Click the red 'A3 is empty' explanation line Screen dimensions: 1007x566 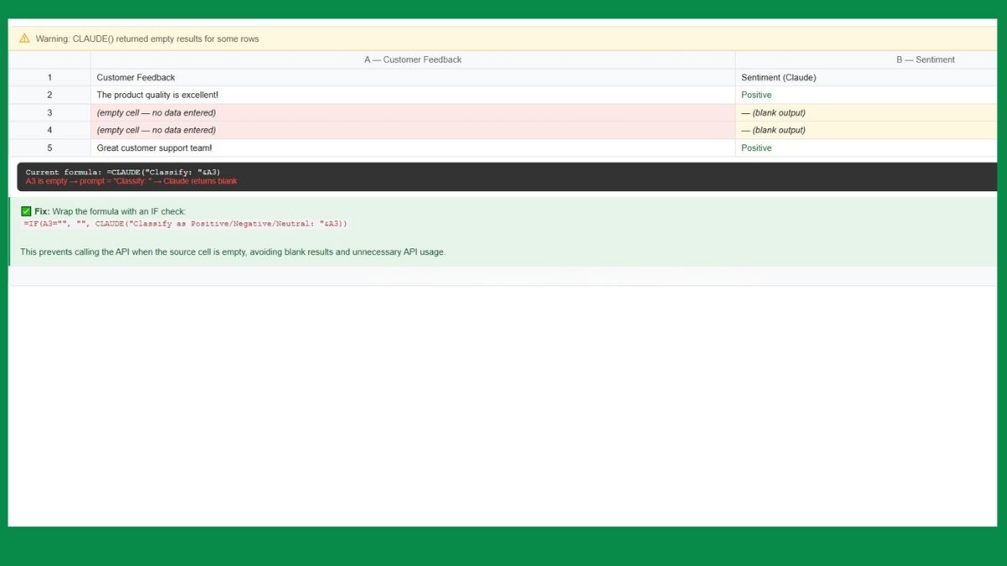[x=132, y=181]
